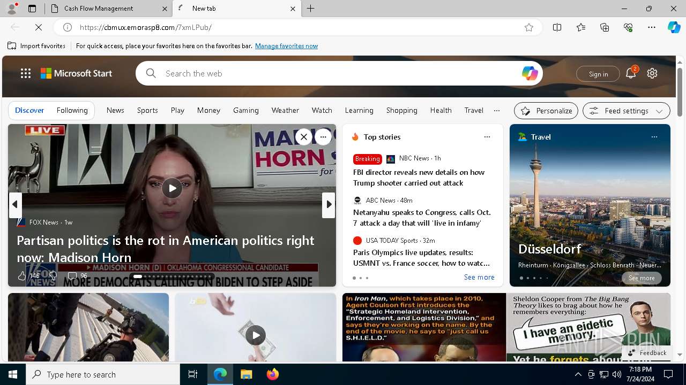Open the Money category
686x385 pixels.
point(208,110)
